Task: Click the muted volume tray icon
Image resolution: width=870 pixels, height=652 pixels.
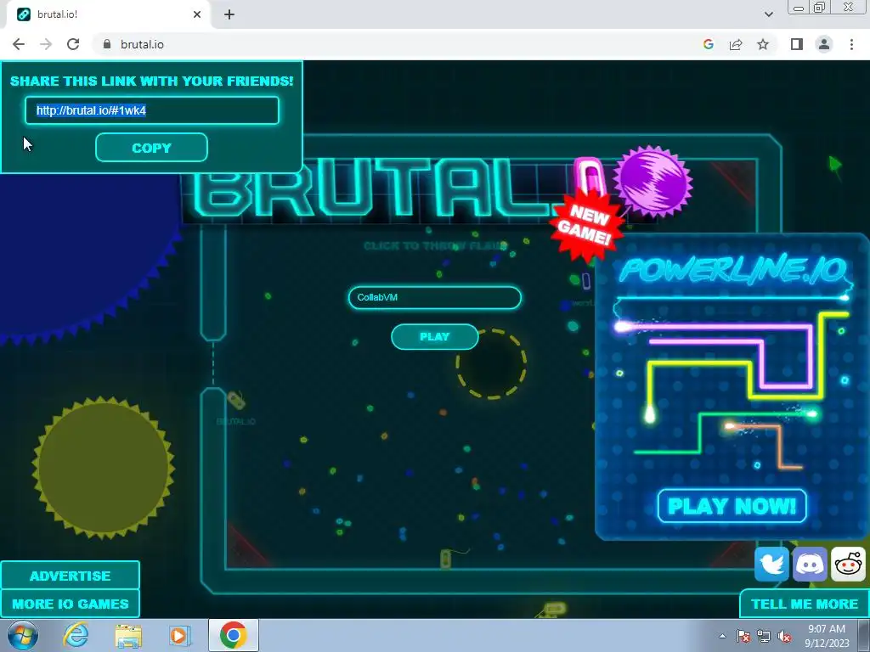Action: pyautogui.click(x=784, y=636)
